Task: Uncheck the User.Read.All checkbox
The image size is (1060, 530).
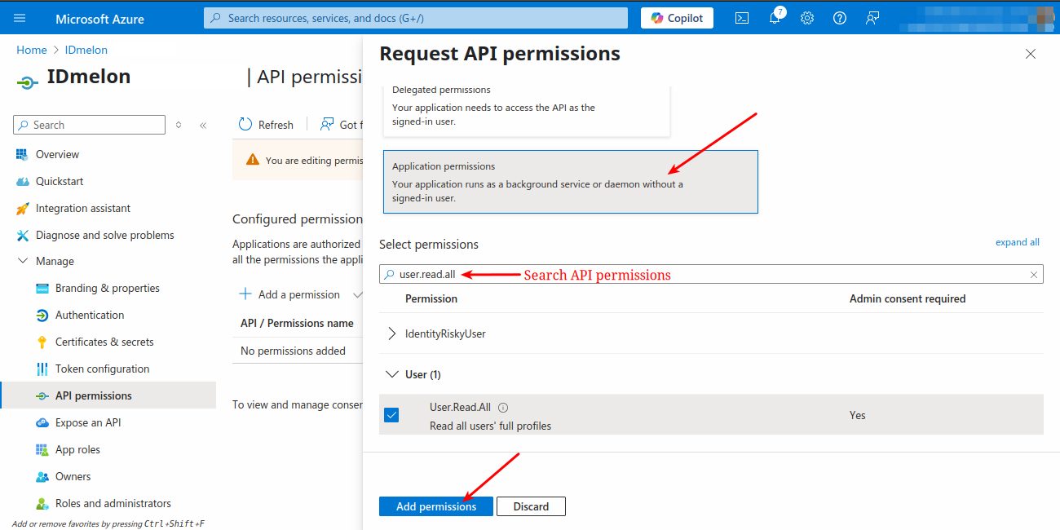Action: pos(391,415)
